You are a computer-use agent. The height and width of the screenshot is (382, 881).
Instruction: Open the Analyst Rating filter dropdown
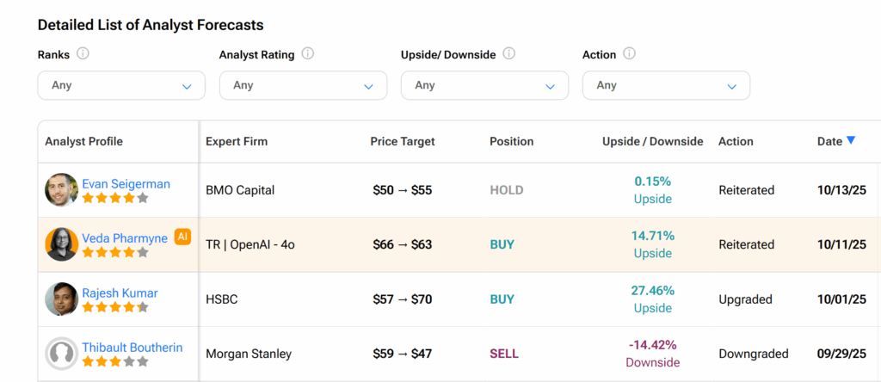(x=303, y=85)
